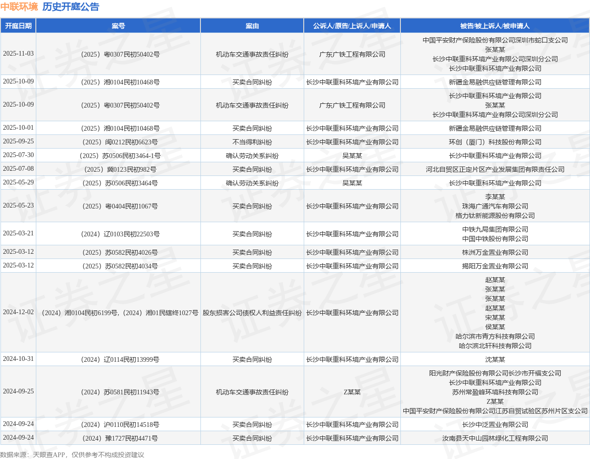This screenshot has height=459, width=590.
Task: Click defendant 苏州常盈峰环境科技有限公司
Action: (495, 392)
